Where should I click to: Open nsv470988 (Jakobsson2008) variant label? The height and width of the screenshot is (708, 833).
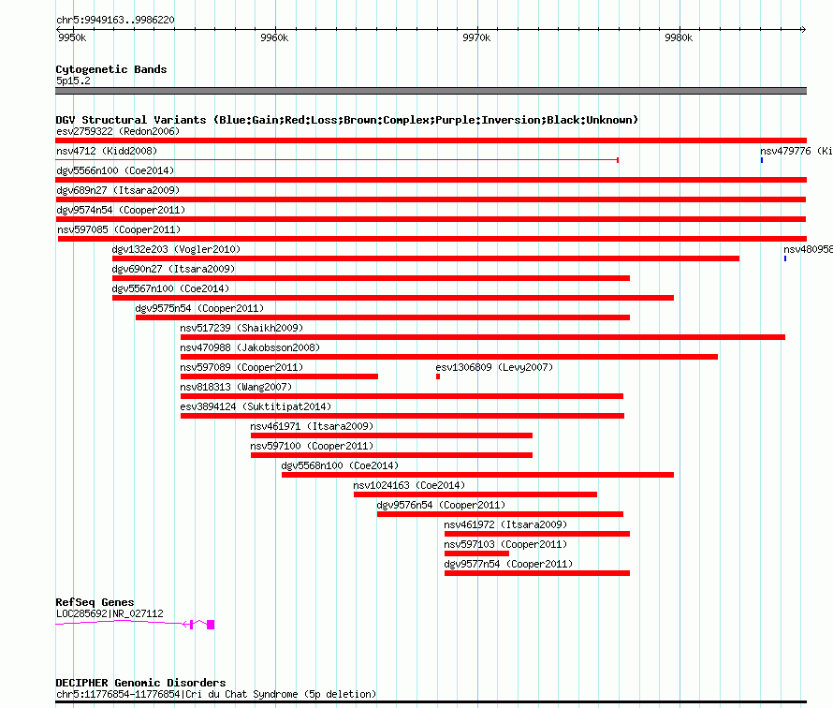click(250, 347)
